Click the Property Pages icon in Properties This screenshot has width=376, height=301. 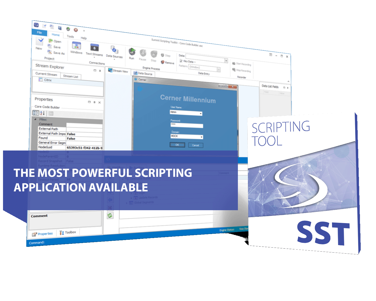51,113
